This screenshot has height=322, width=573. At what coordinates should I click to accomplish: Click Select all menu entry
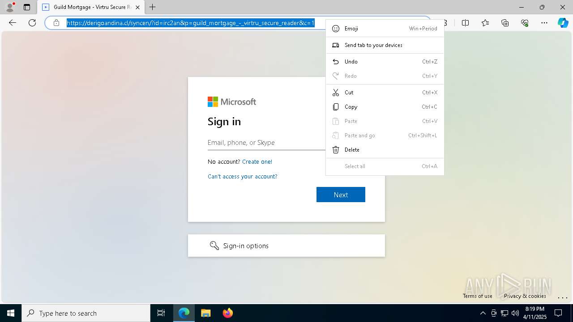(385, 166)
